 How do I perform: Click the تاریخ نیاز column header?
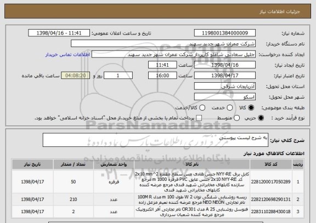tap(32, 164)
